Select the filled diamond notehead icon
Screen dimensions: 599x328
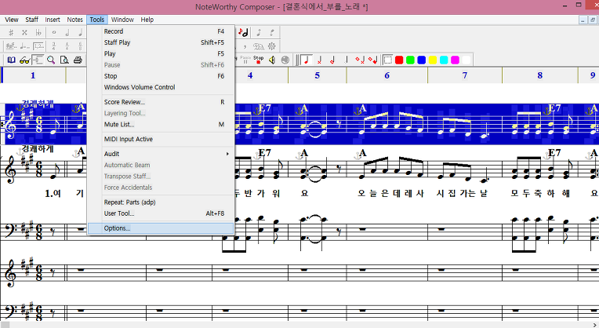(373, 60)
